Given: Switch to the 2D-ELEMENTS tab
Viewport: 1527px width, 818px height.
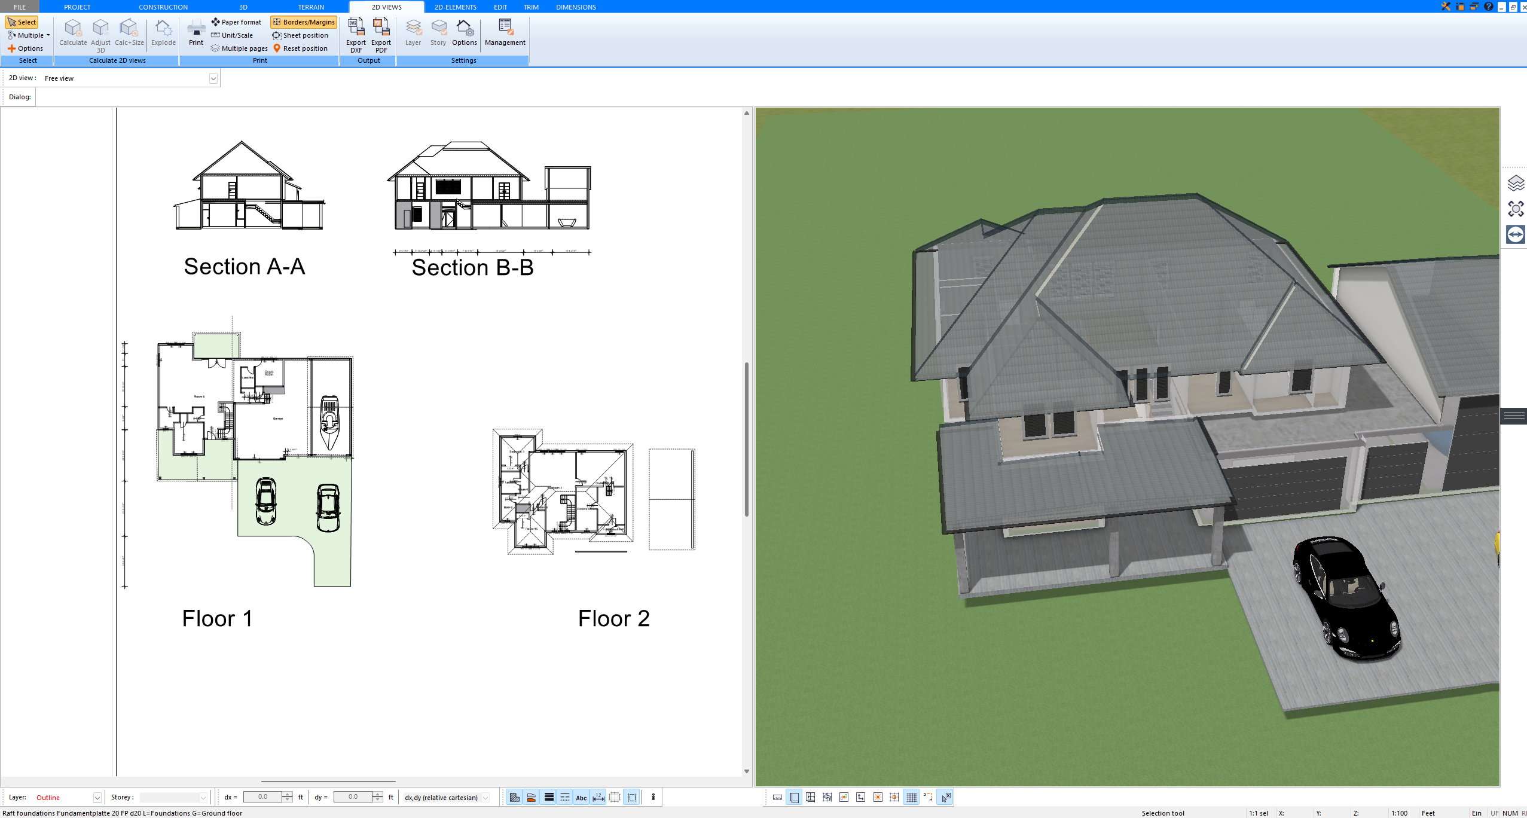Looking at the screenshot, I should click(x=456, y=7).
